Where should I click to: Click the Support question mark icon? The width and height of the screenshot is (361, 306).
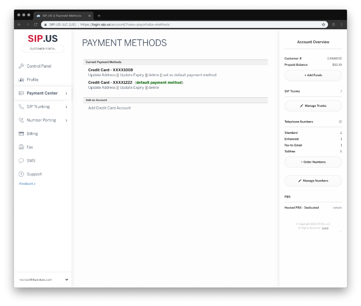pos(21,174)
